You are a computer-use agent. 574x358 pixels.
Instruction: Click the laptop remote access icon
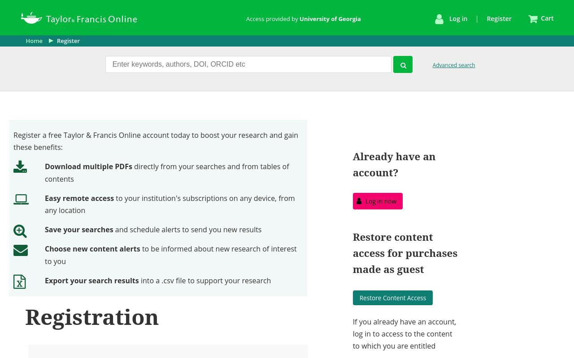coord(21,199)
